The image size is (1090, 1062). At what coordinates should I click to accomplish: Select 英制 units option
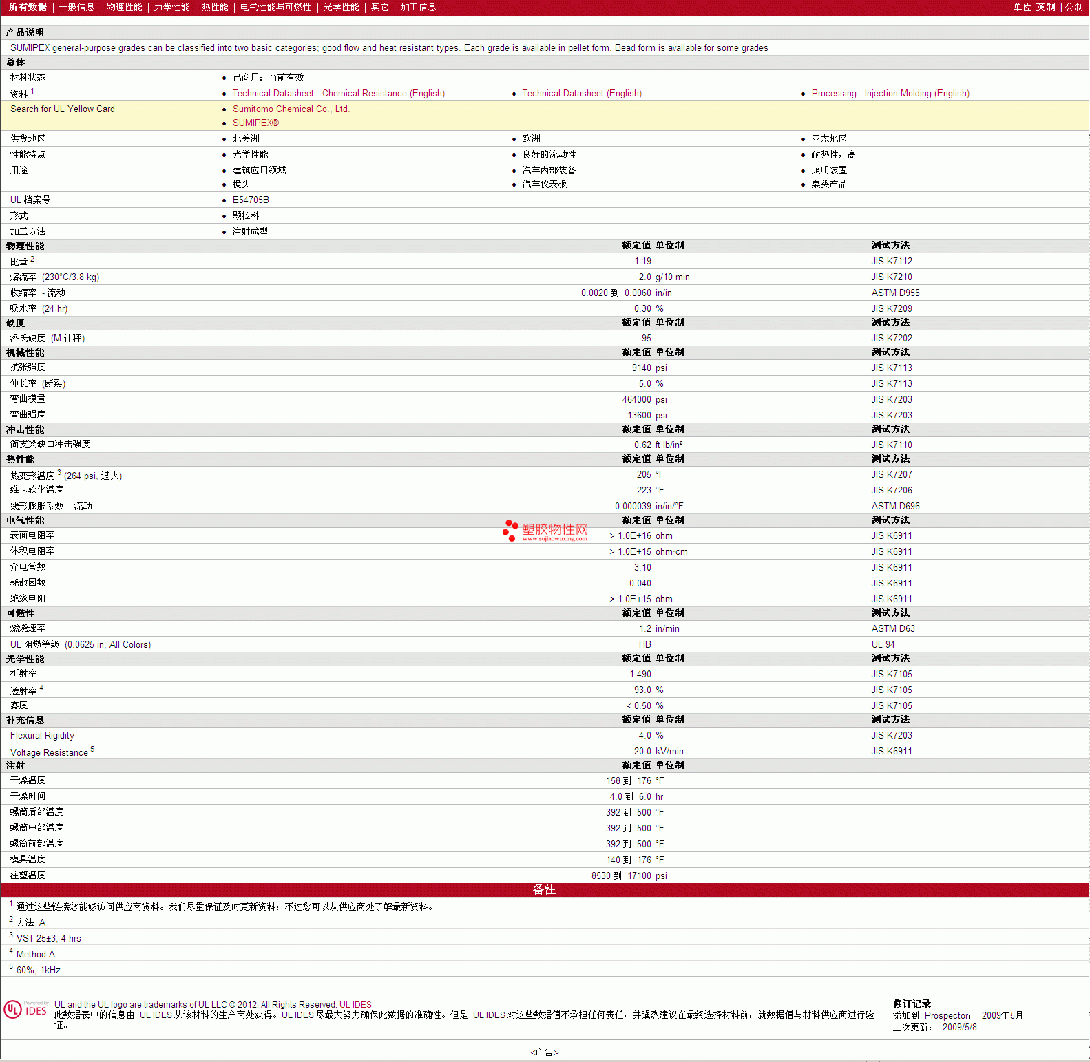[x=1045, y=8]
